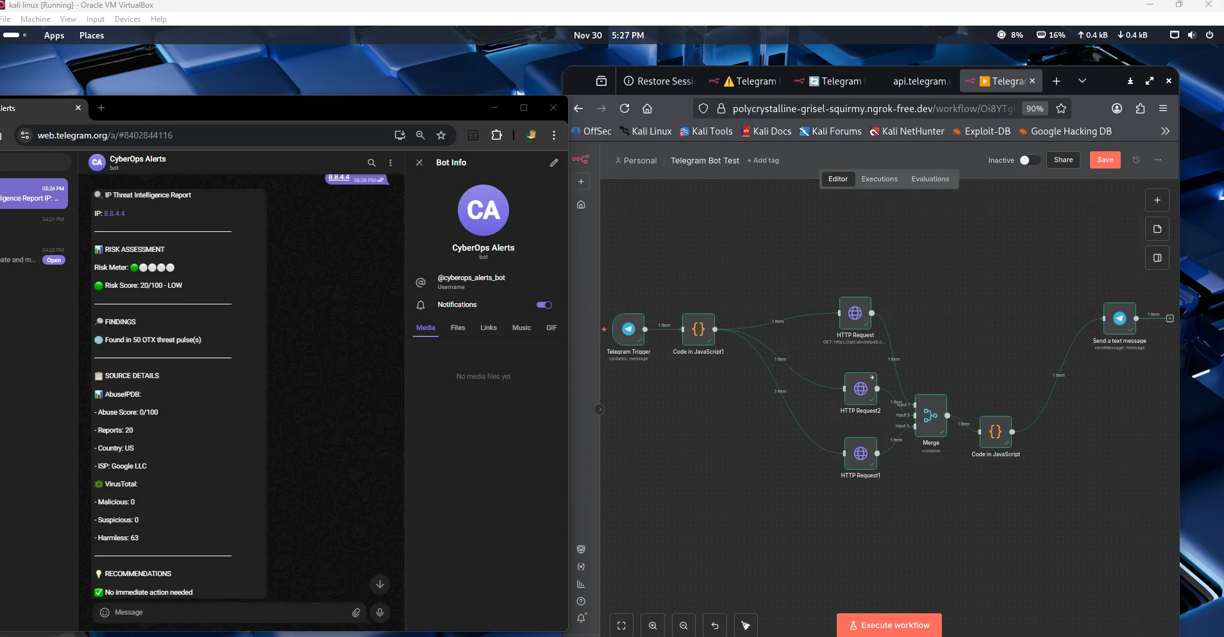Zoom in on the workflow canvas
The width and height of the screenshot is (1224, 637).
(x=653, y=625)
